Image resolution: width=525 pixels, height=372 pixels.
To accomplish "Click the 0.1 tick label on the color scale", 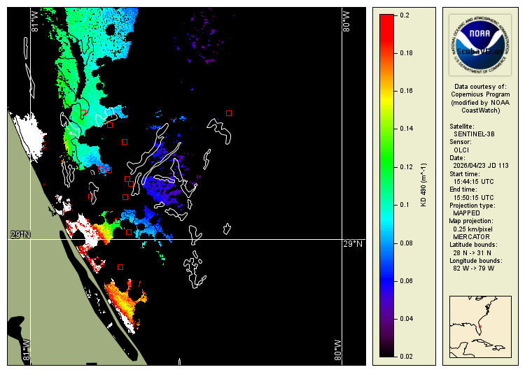I will click(x=404, y=205).
